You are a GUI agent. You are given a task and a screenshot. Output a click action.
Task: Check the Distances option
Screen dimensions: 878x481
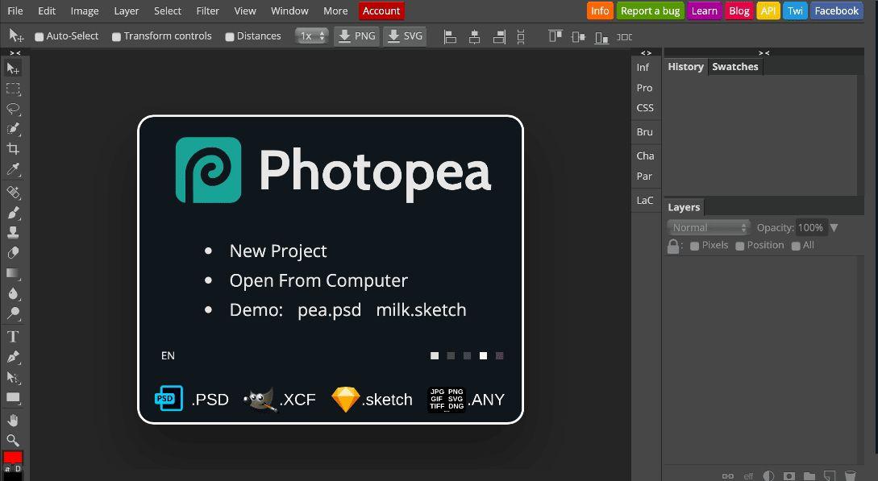230,36
